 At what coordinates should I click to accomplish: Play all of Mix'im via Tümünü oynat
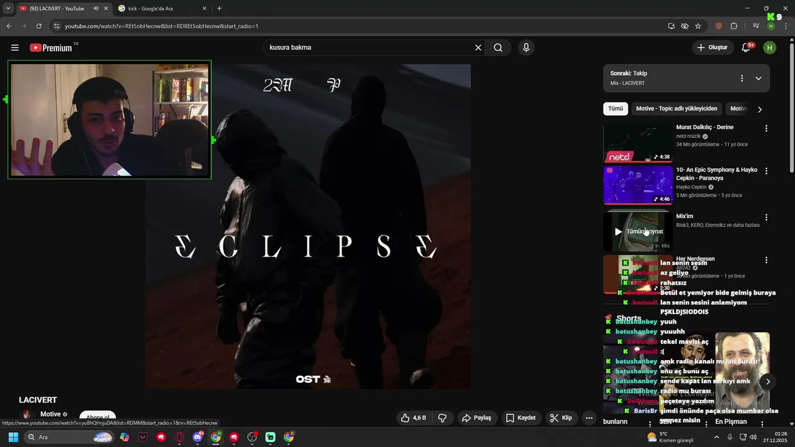[x=638, y=232]
